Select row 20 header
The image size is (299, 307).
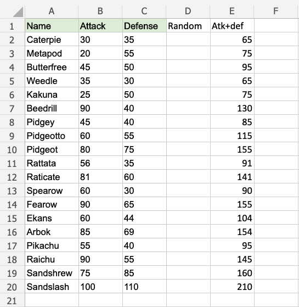[12, 287]
